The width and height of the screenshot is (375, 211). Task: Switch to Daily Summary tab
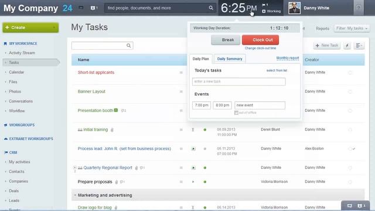tap(230, 59)
